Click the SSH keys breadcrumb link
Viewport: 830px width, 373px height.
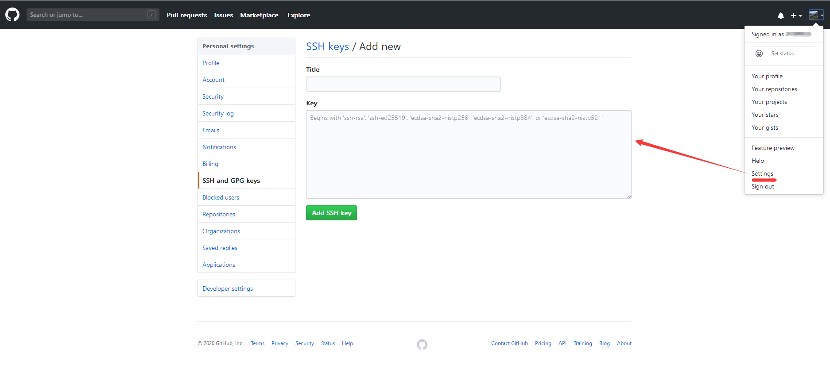pos(327,46)
